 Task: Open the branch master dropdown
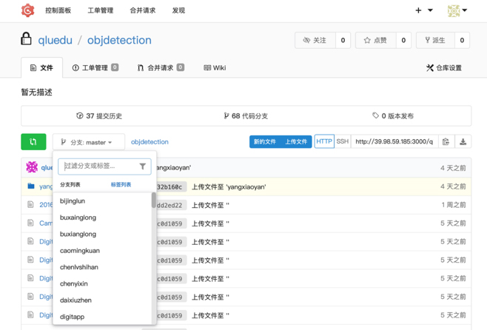(x=89, y=142)
